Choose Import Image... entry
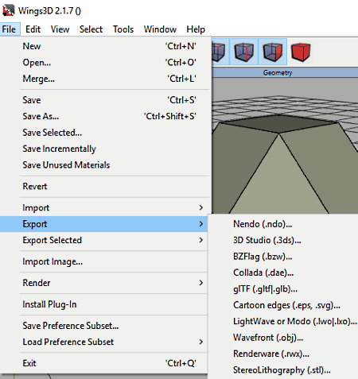 pyautogui.click(x=104, y=261)
